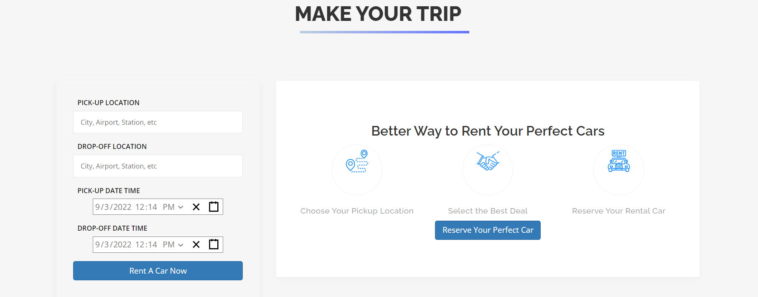This screenshot has width=758, height=297.
Task: Click the MAKE YOUR TRIP heading
Action: (x=378, y=14)
